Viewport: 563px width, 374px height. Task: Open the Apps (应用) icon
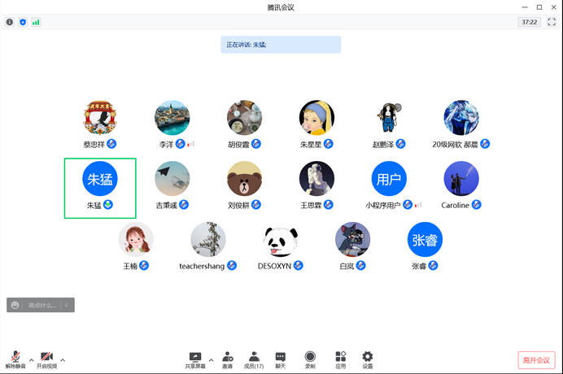(341, 357)
